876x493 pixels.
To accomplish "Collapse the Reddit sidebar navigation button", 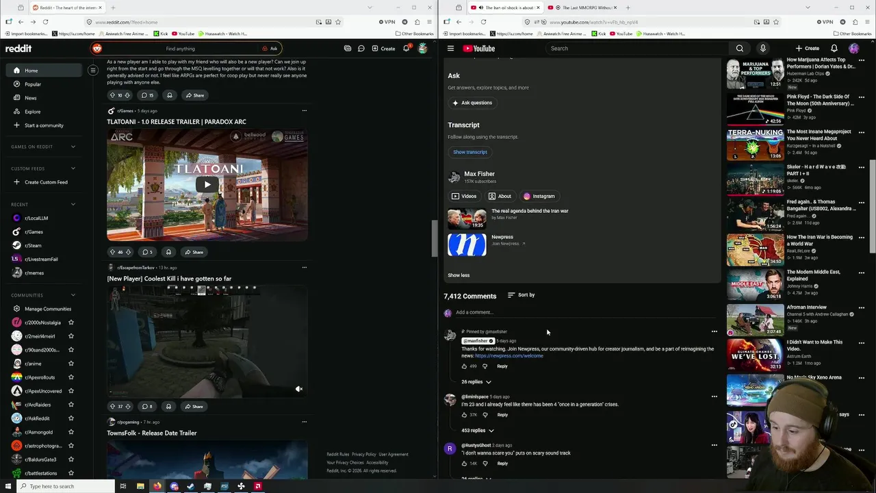I will tap(93, 70).
